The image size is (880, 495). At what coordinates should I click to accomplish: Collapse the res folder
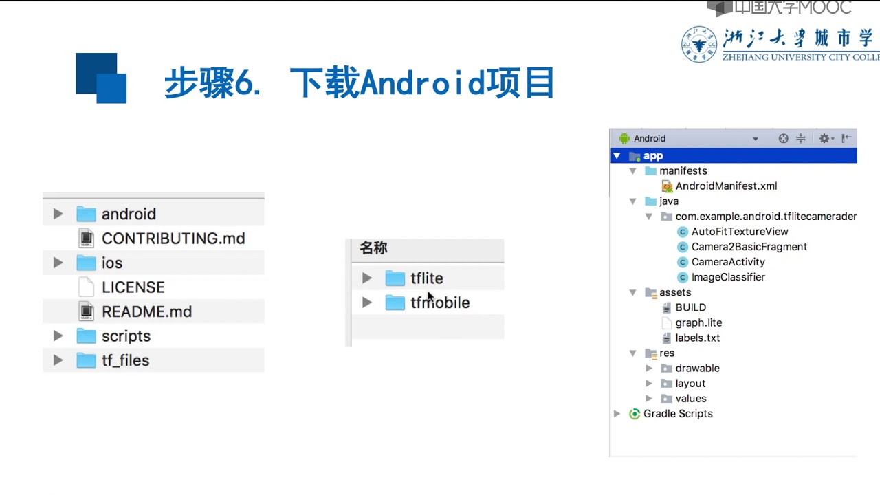[x=633, y=353]
